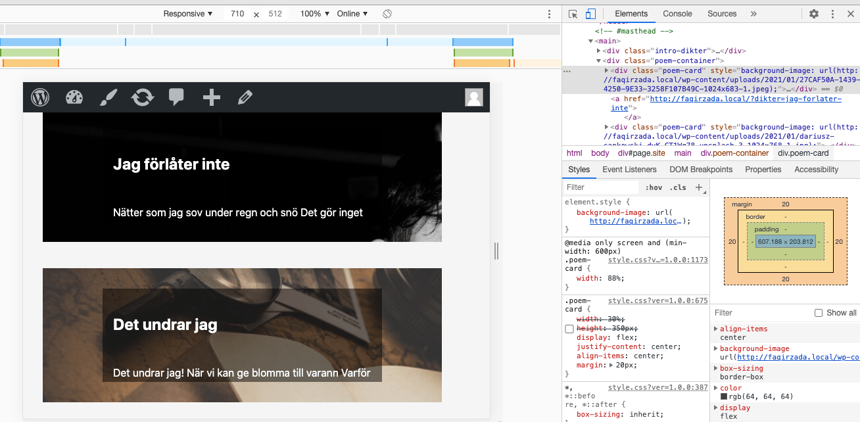The image size is (860, 422).
Task: Select html in the DOM breadcrumb
Action: click(575, 153)
